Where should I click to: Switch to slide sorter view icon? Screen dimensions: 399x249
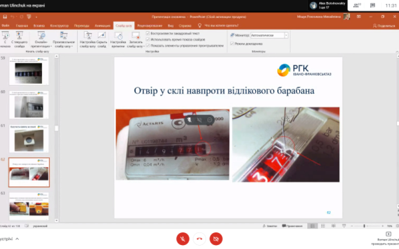tap(323, 226)
